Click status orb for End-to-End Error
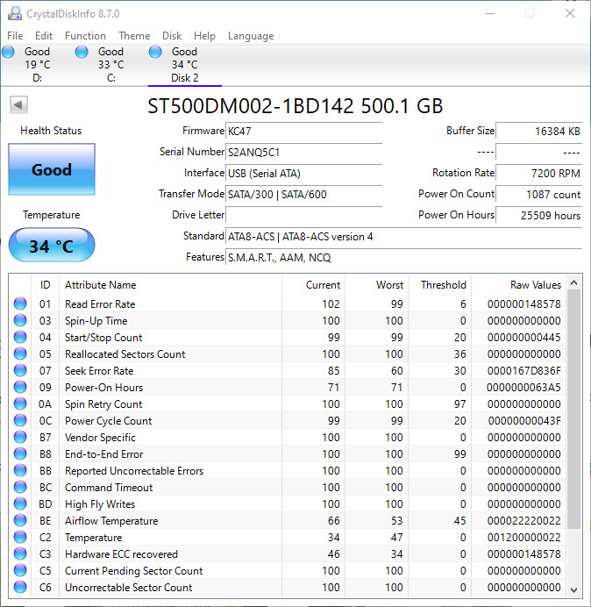The width and height of the screenshot is (591, 607). tap(20, 453)
